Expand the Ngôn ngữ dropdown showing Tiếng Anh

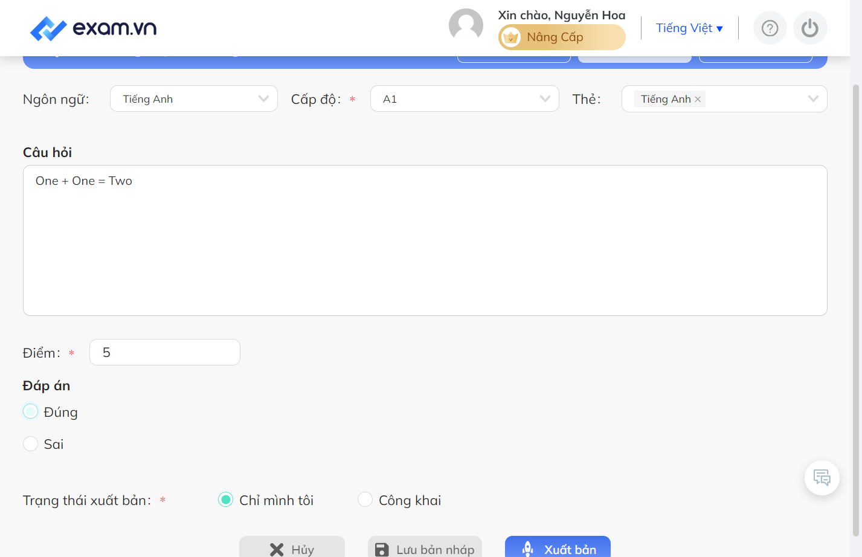pos(194,99)
